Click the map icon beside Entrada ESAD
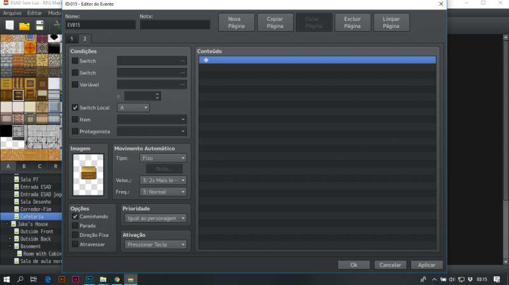 17,187
